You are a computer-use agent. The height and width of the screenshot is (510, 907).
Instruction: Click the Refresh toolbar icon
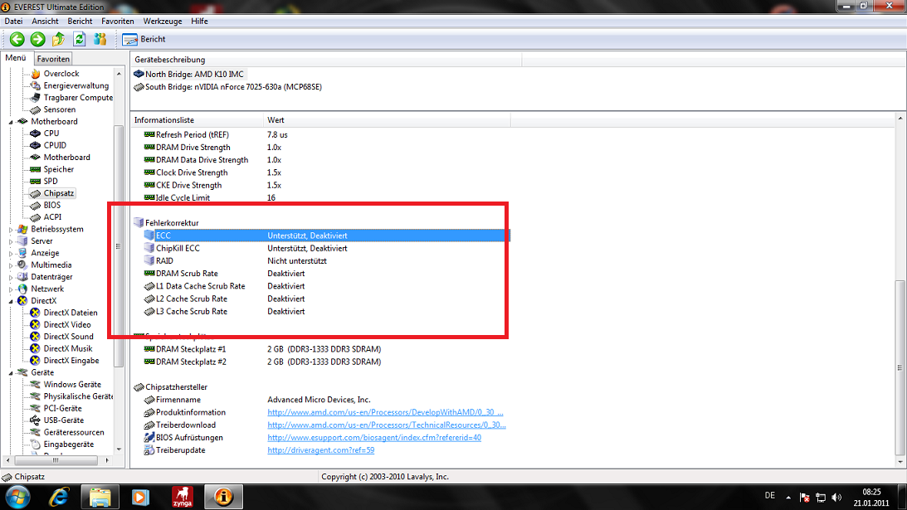point(79,39)
